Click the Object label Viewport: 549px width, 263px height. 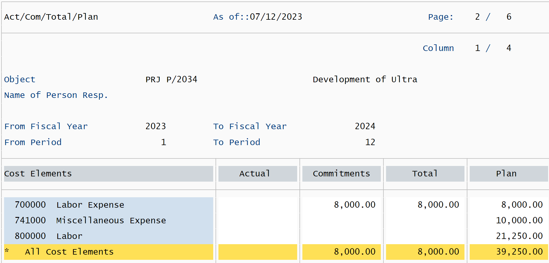(x=20, y=79)
